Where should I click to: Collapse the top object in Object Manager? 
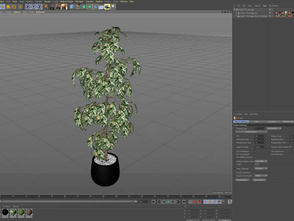[x=235, y=9]
